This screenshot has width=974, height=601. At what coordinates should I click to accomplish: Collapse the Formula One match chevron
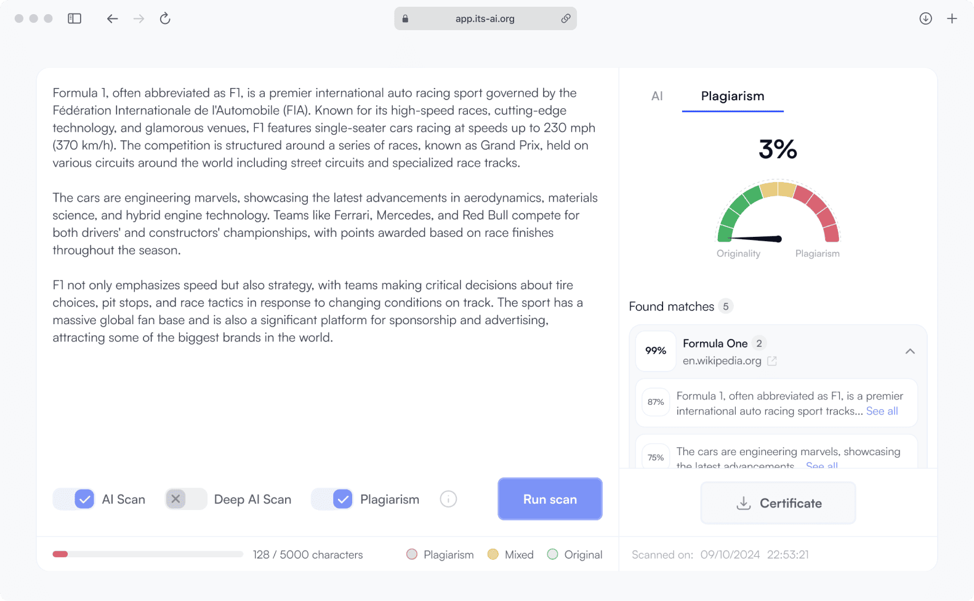click(910, 351)
